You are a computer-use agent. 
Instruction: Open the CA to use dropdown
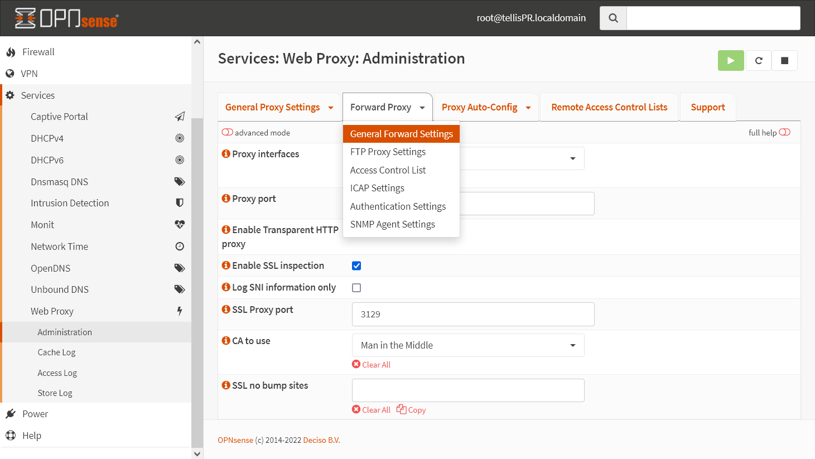pyautogui.click(x=467, y=345)
